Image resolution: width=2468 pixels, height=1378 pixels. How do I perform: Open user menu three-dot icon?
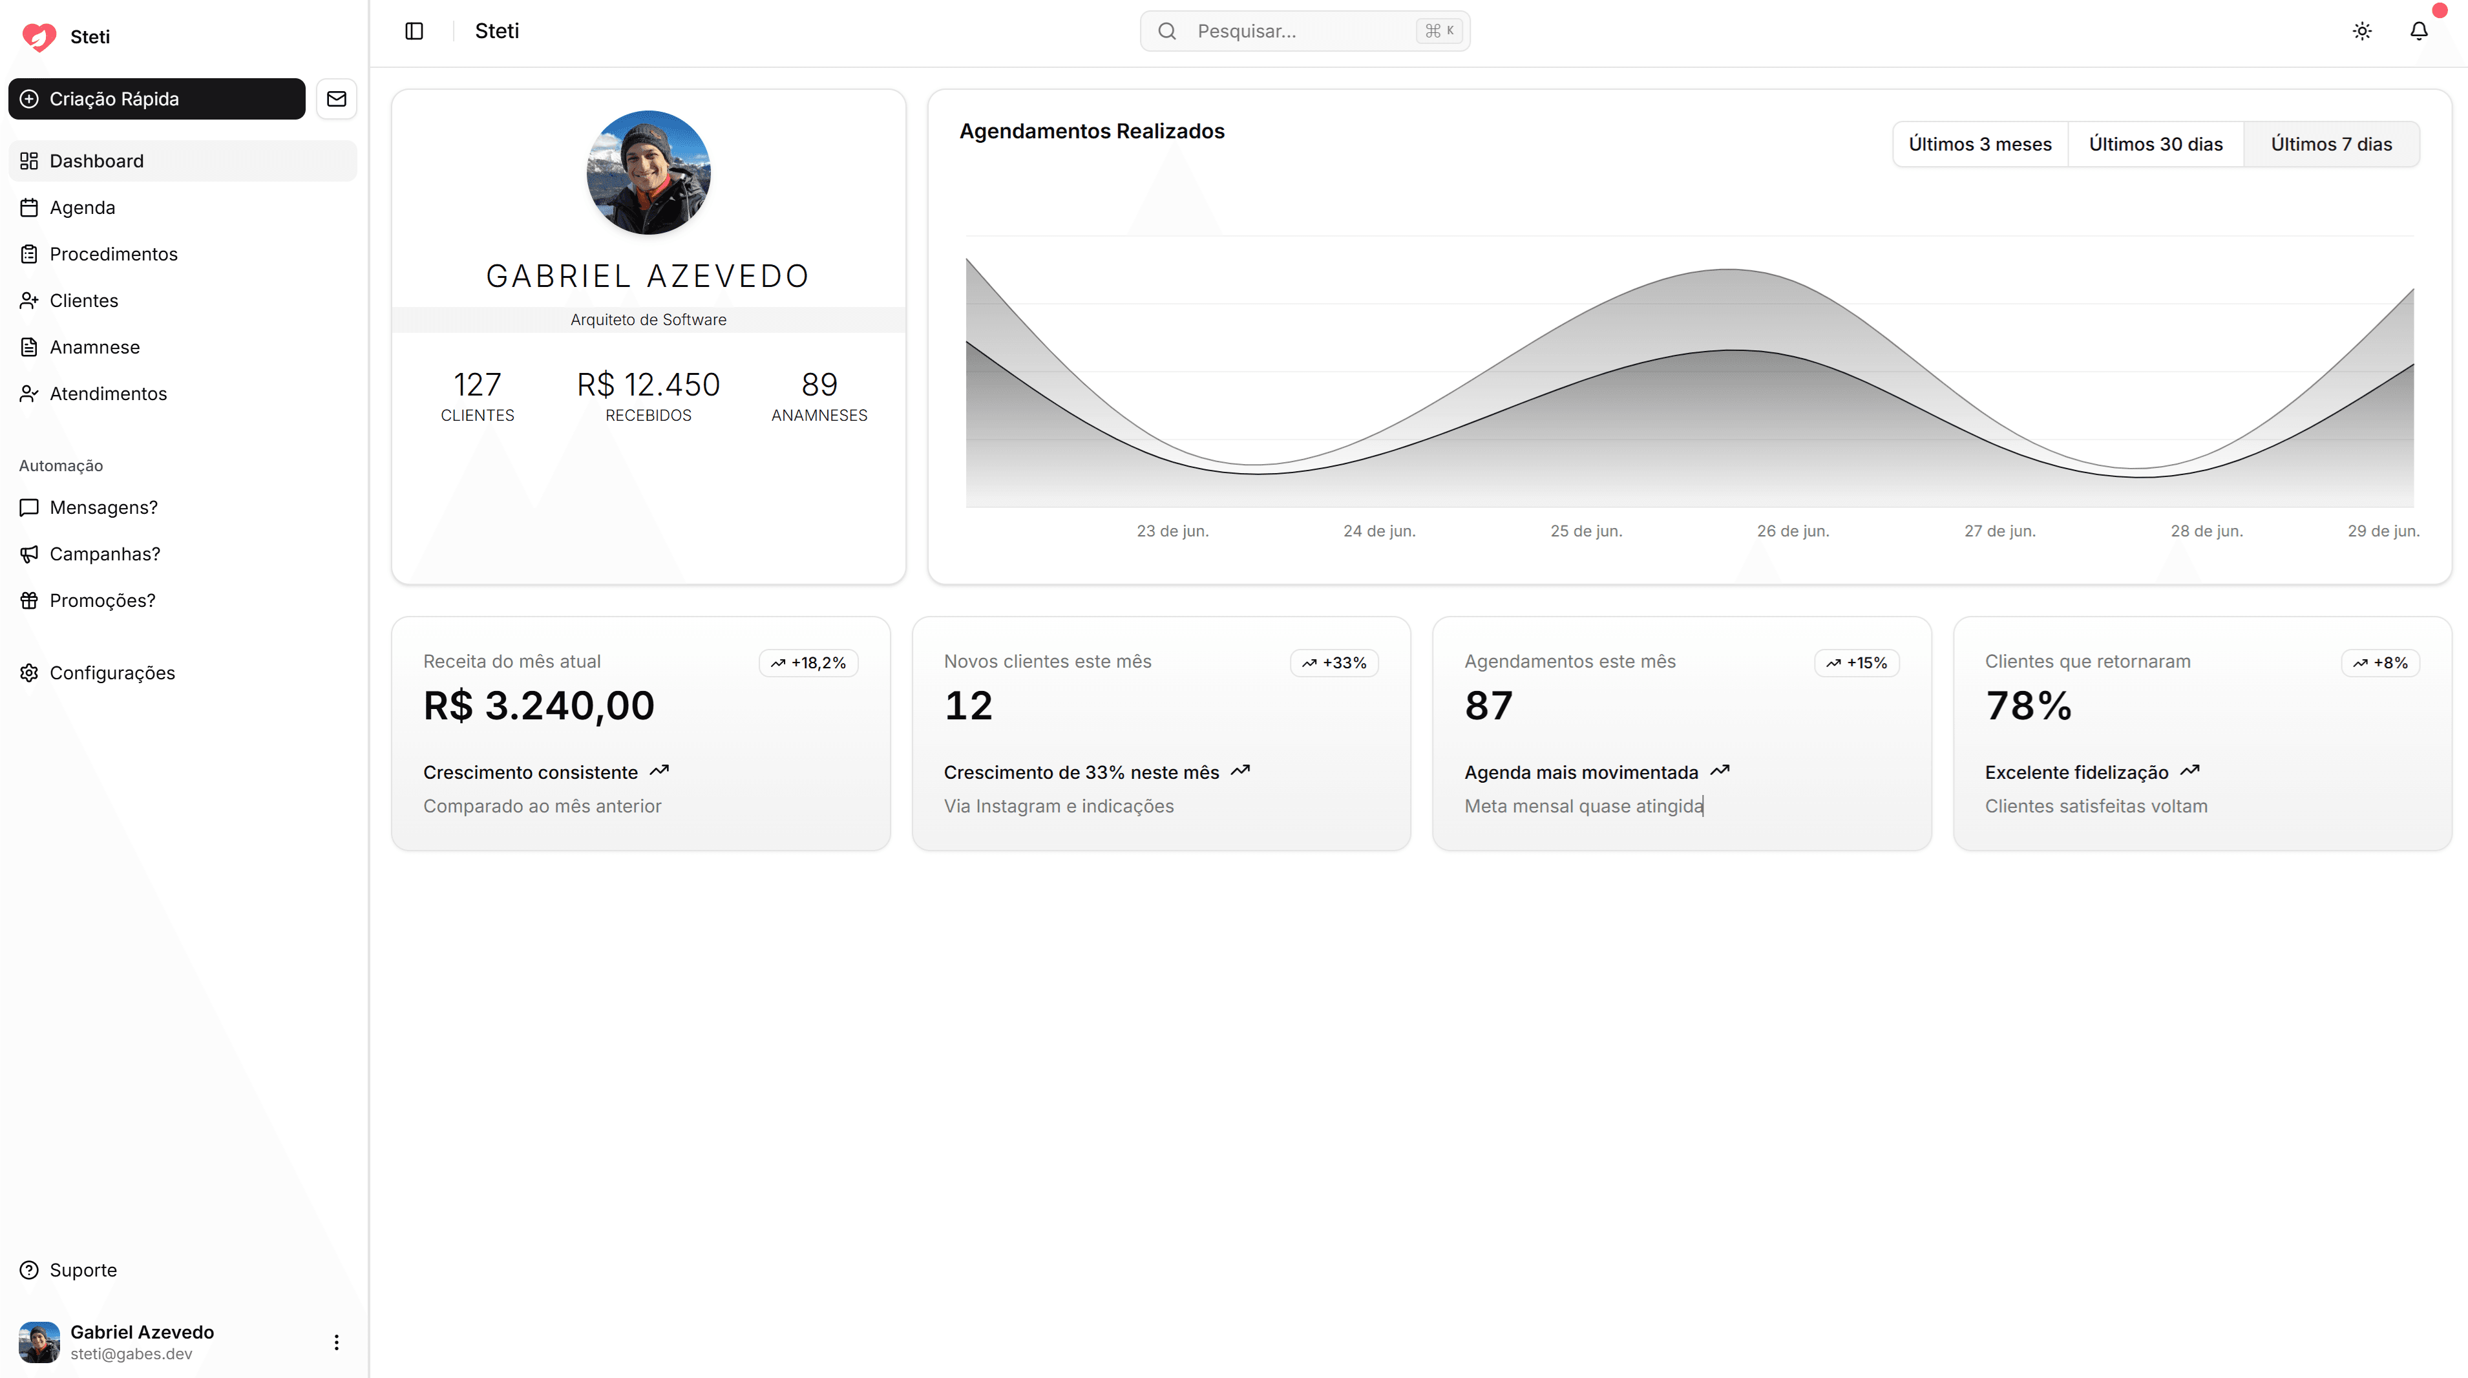tap(336, 1342)
